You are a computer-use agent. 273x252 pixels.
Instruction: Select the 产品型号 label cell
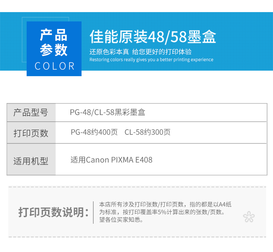(31, 112)
